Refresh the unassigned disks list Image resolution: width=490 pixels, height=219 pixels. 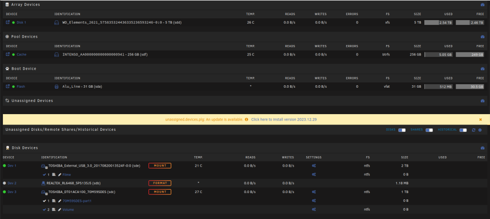click(x=474, y=130)
